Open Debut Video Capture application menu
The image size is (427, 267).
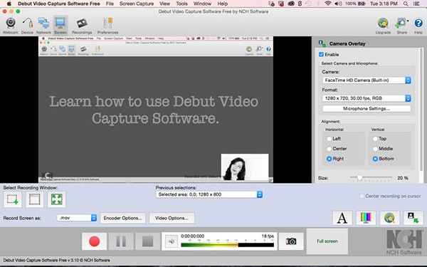pyautogui.click(x=59, y=4)
